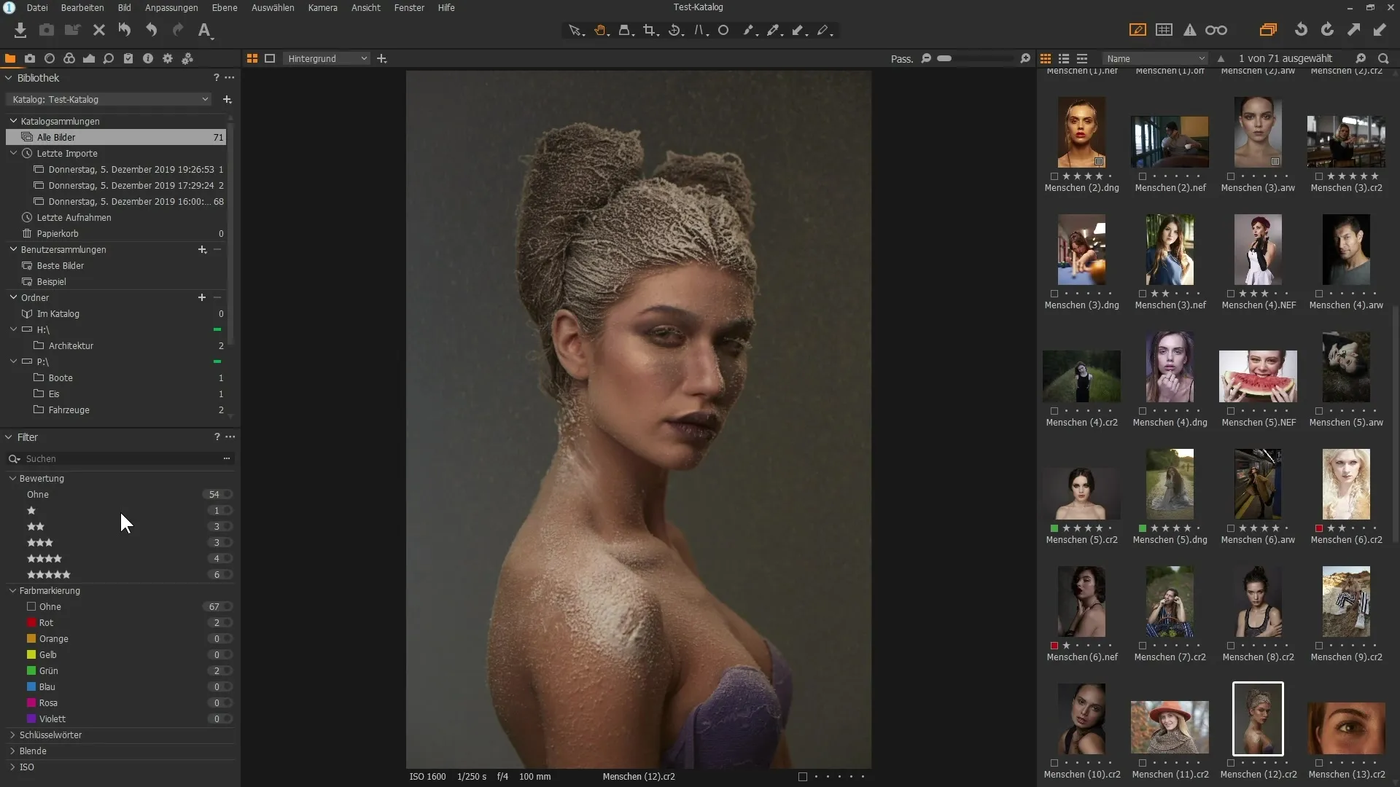This screenshot has width=1400, height=787.
Task: Open the Architektur folder
Action: pyautogui.click(x=71, y=345)
